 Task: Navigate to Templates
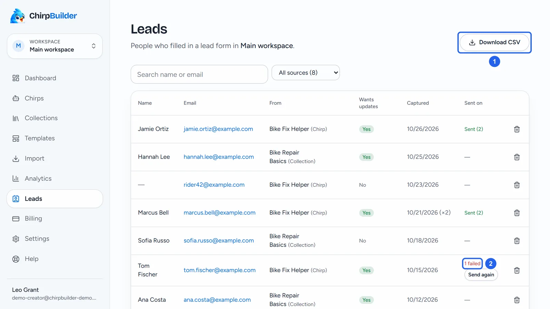[x=55, y=138]
